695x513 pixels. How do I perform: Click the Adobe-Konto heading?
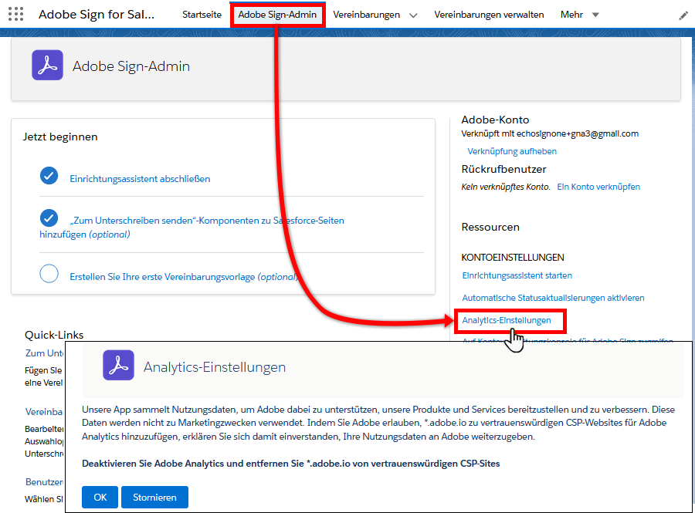(x=495, y=120)
